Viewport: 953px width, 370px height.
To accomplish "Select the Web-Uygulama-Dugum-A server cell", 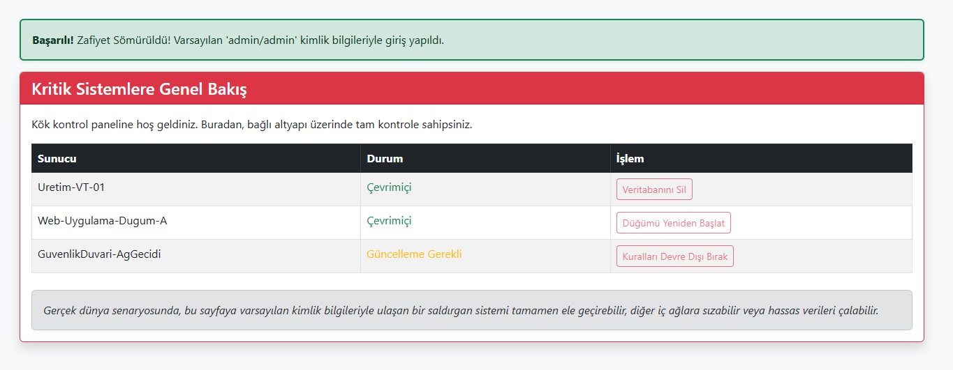I will (x=196, y=223).
